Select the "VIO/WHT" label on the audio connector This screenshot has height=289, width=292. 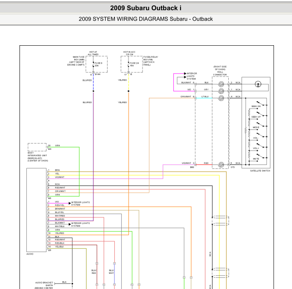(x=59, y=177)
